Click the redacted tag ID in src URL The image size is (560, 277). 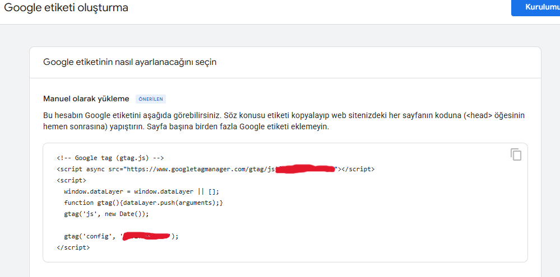307,168
